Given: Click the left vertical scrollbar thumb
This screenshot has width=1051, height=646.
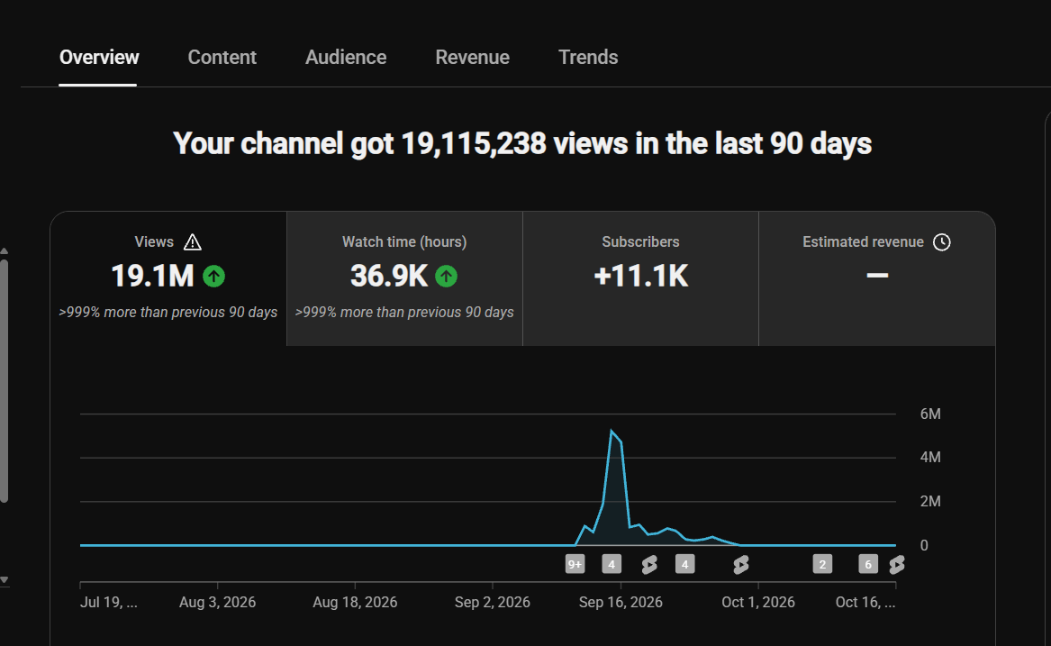Looking at the screenshot, I should click(x=4, y=380).
